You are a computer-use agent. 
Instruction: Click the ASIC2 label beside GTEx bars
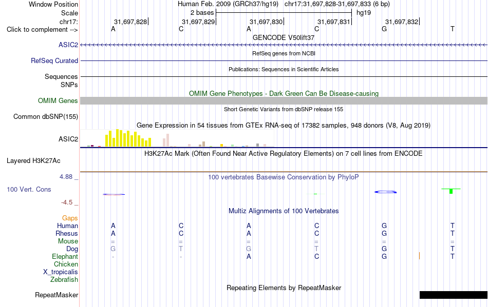pyautogui.click(x=68, y=139)
